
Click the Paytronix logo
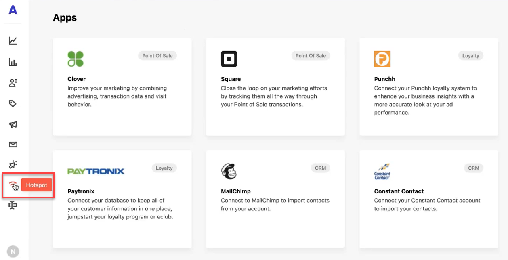(x=96, y=171)
